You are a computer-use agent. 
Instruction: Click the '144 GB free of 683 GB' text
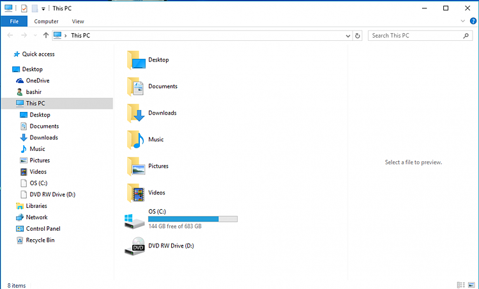tap(175, 226)
